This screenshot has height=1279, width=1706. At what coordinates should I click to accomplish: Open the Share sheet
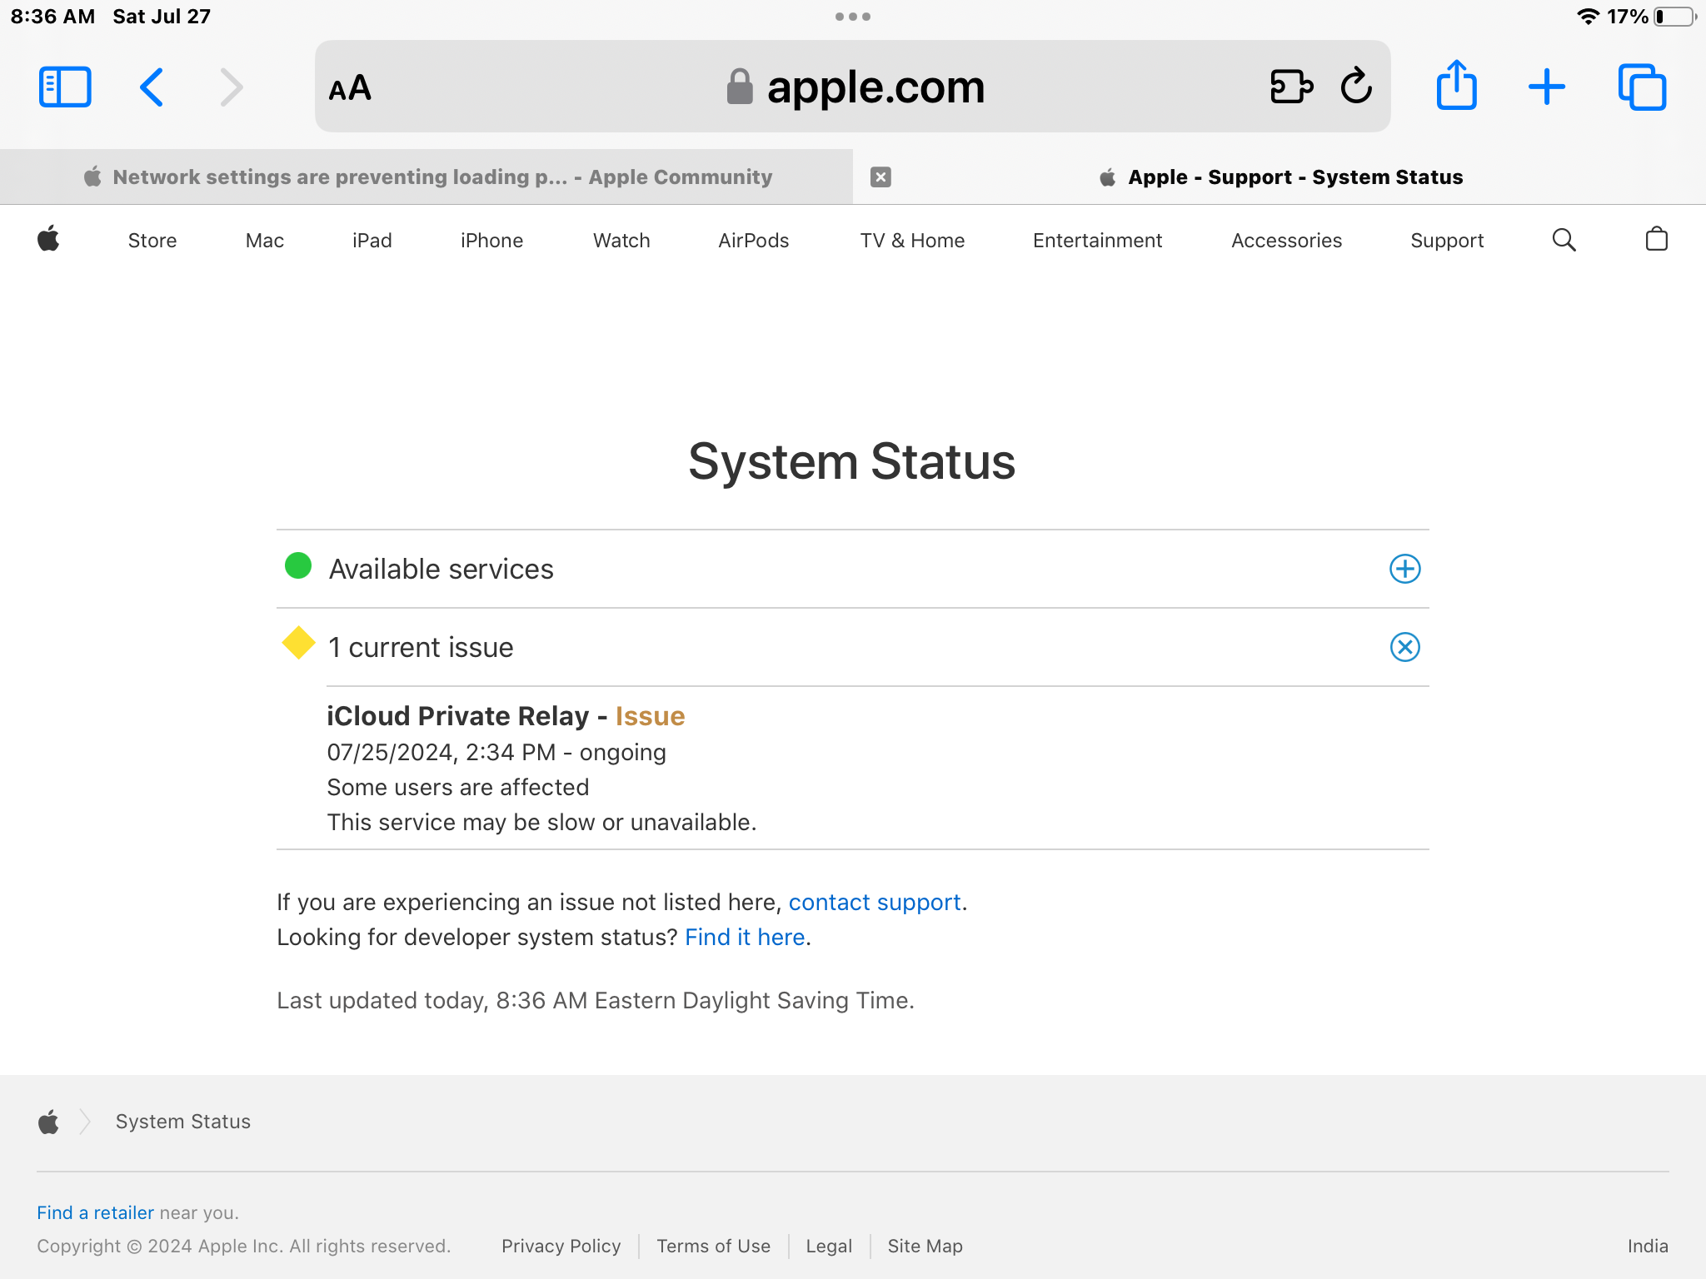1456,85
